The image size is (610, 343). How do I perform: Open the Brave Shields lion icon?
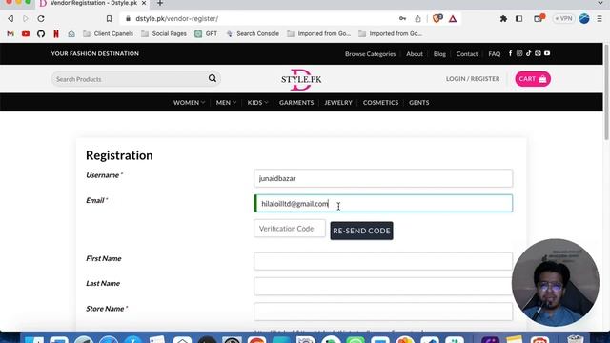[437, 19]
